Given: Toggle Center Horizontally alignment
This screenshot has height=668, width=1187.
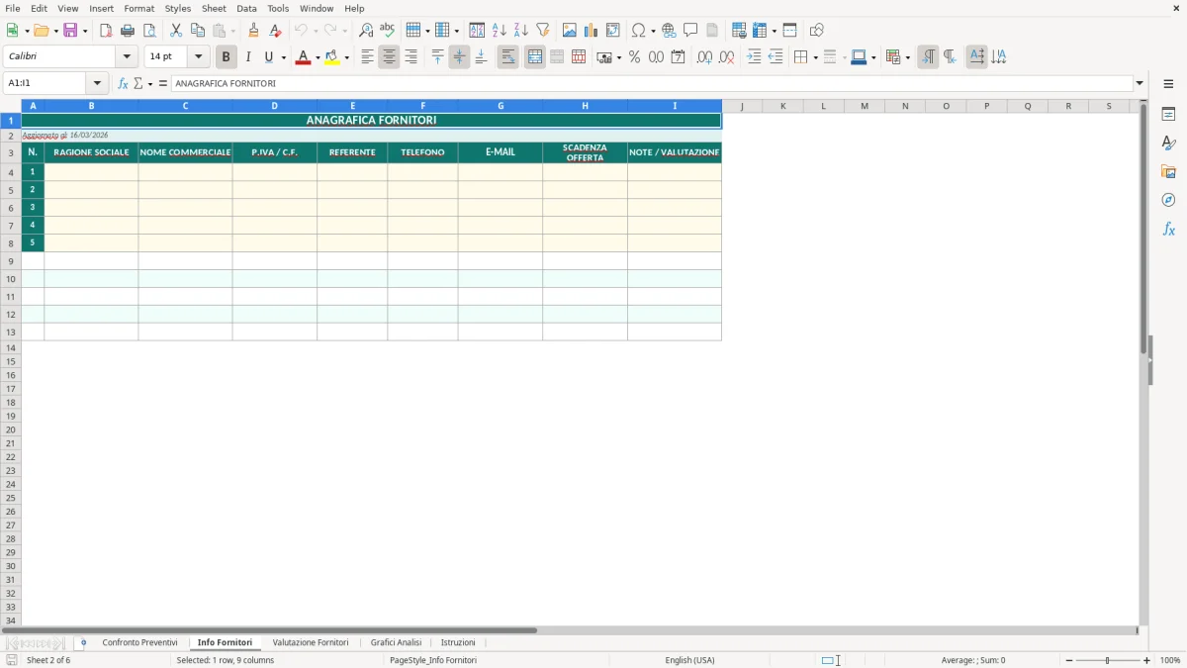Looking at the screenshot, I should tap(389, 57).
